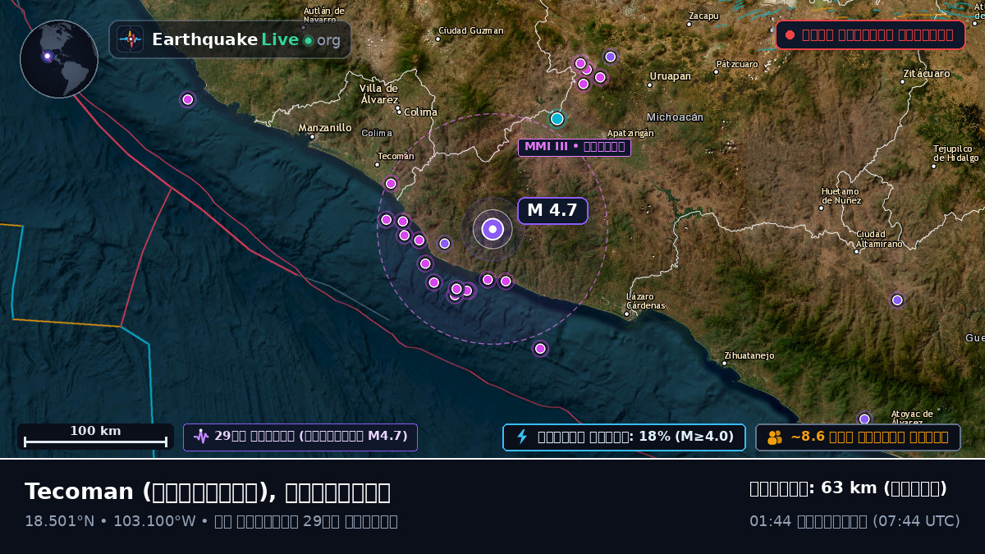Click the Tecoman location title
The height and width of the screenshot is (554, 985).
(208, 492)
